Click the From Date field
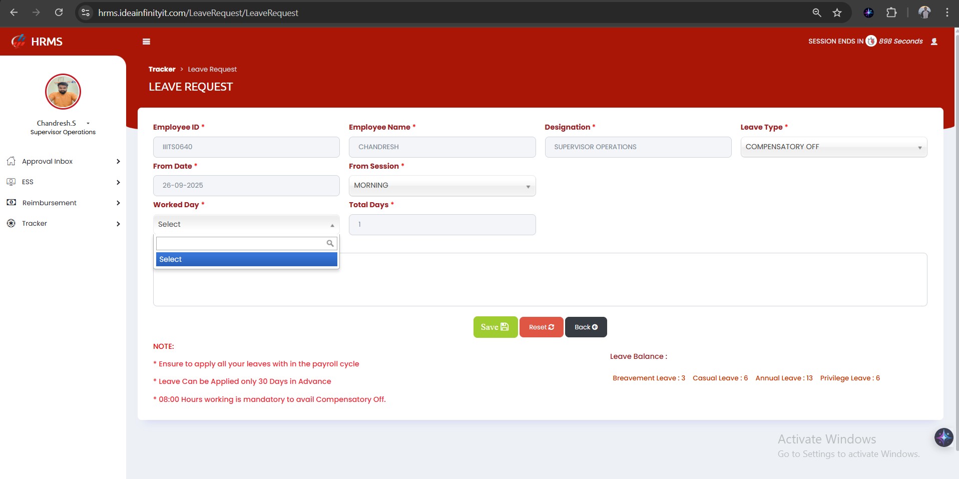The width and height of the screenshot is (959, 479). [x=246, y=186]
